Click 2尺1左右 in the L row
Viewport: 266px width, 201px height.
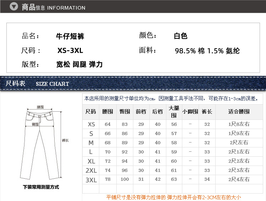click(239, 152)
